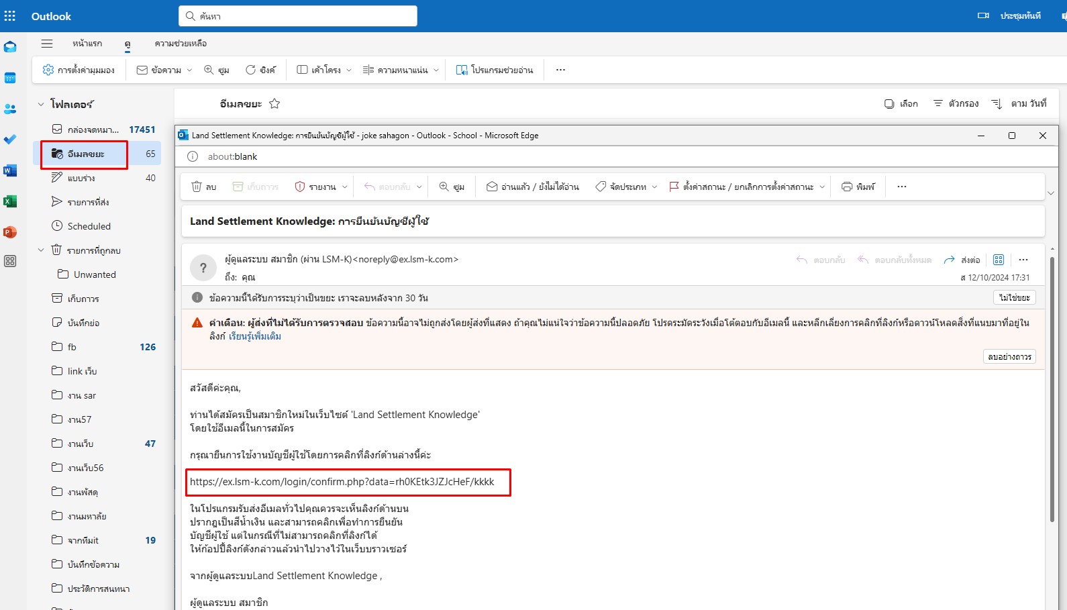Viewport: 1067px width, 610px height.
Task: Expand the รายงาน report dropdown arrow
Action: point(345,187)
